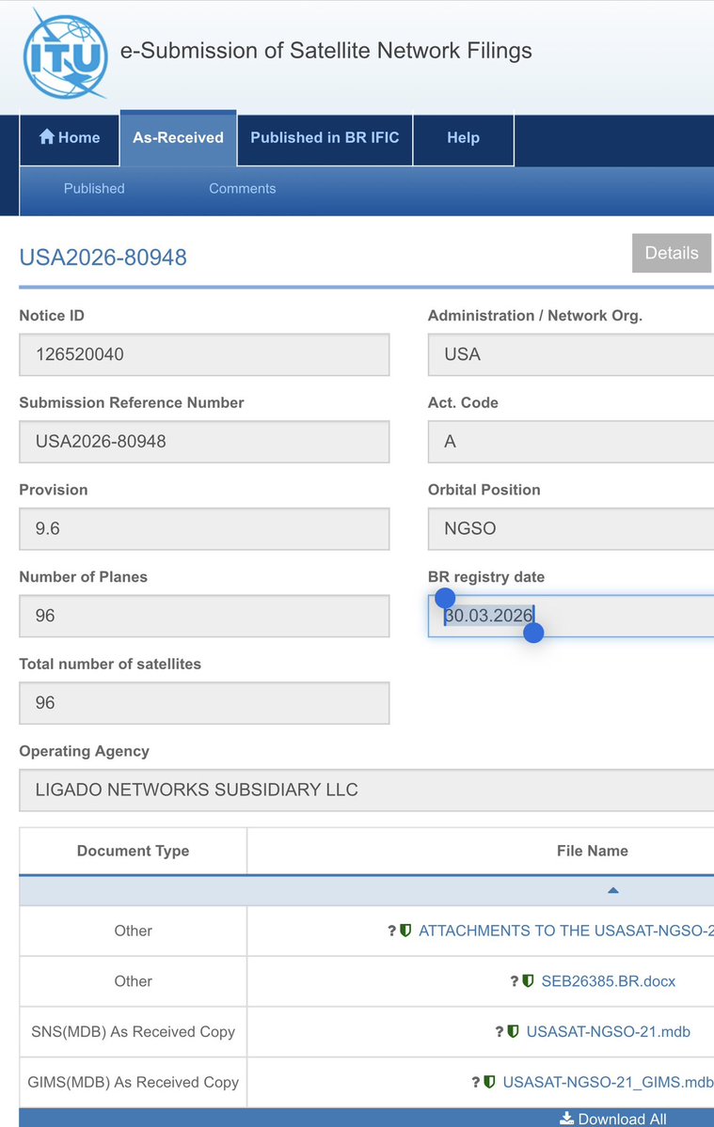Click the USA2026-80948 page heading
This screenshot has height=1127, width=714.
click(103, 257)
